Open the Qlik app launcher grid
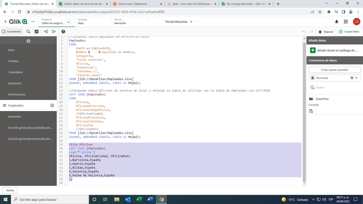Viewport: 363px width, 204px height. point(346,21)
